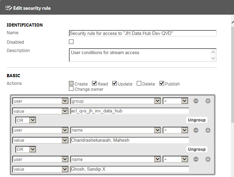
Task: Open the first OR operator dropdown
Action: point(26,120)
